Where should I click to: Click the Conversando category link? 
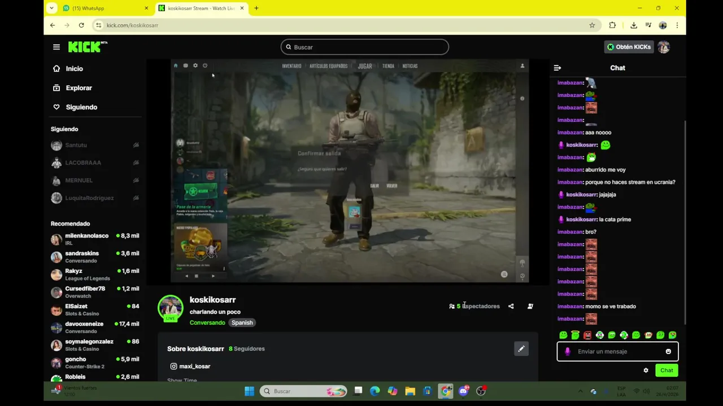(207, 323)
